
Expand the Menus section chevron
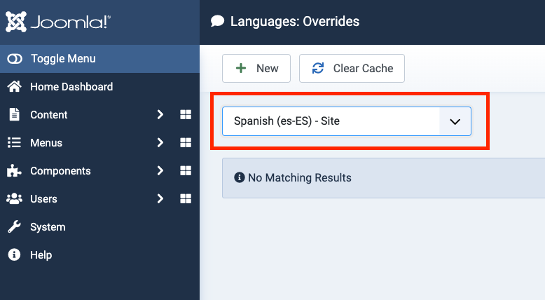(160, 143)
